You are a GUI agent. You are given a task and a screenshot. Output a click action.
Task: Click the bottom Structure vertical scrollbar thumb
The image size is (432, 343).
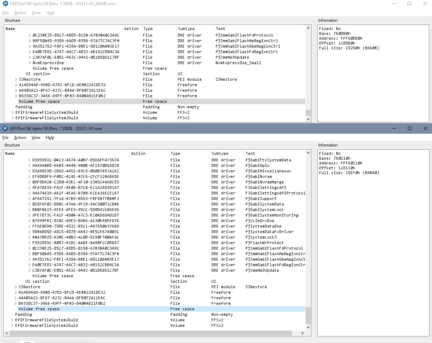(308, 315)
